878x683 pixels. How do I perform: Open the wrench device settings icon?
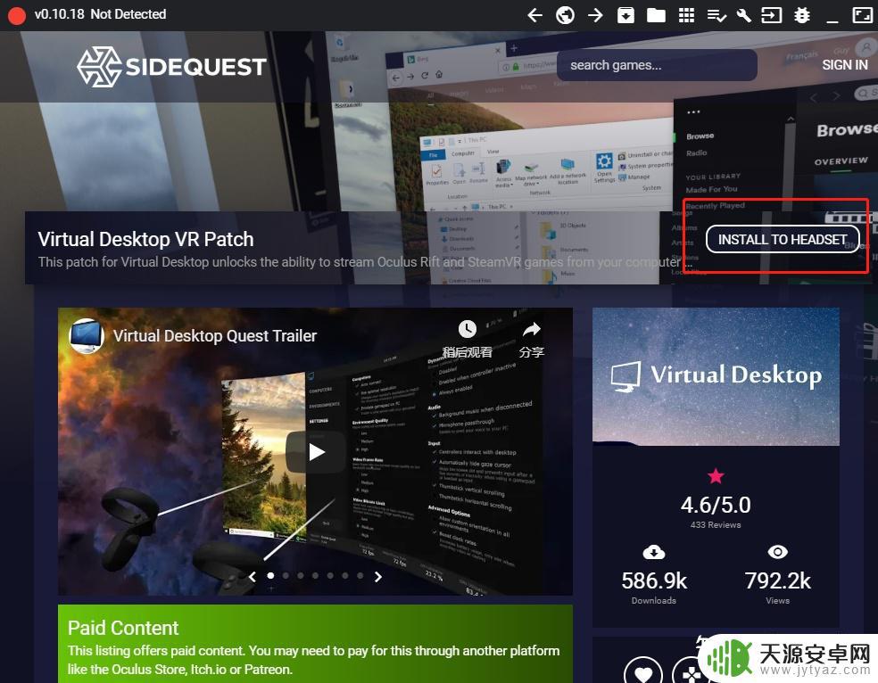[743, 15]
